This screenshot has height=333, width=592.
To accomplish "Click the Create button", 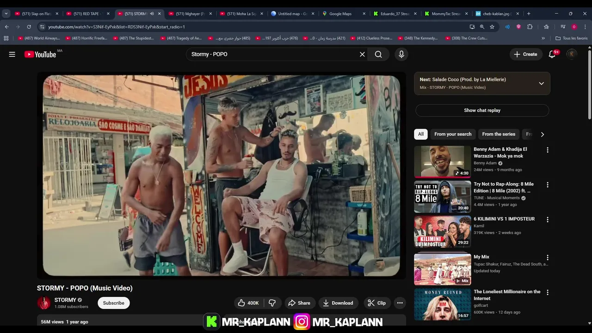I will 525,54.
